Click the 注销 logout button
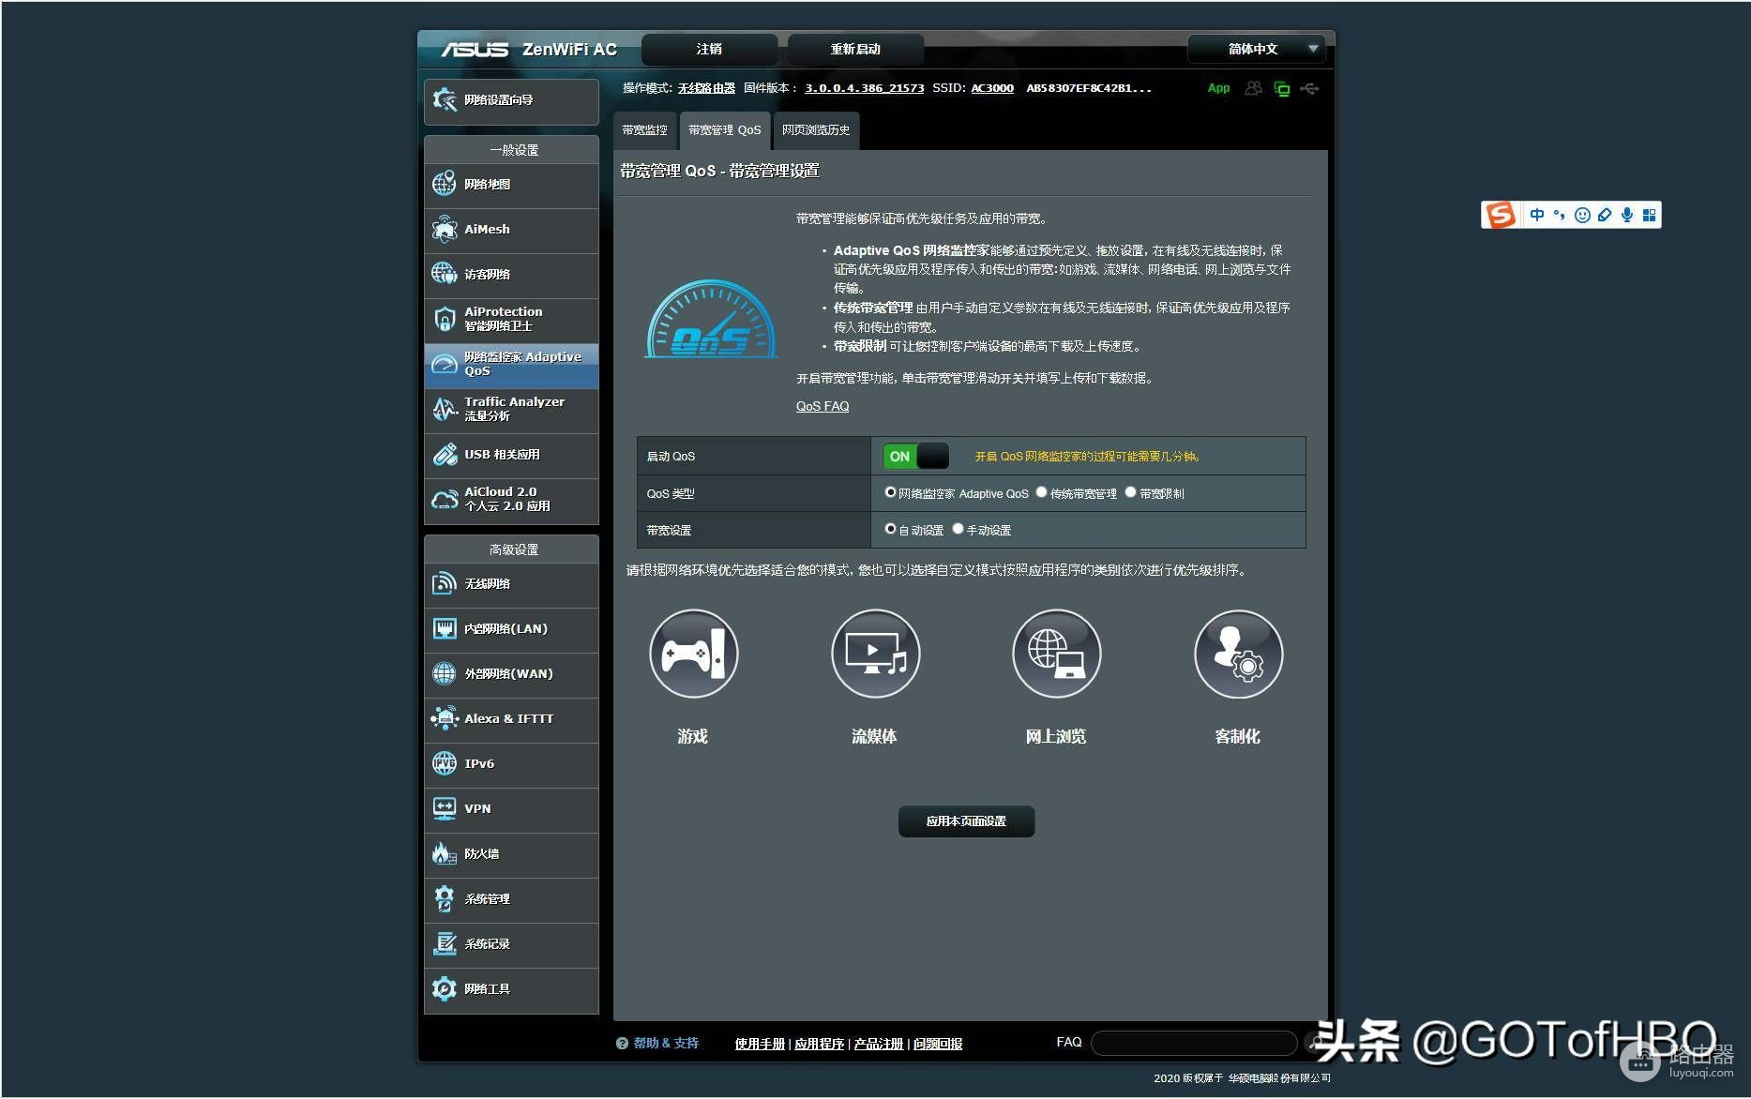The width and height of the screenshot is (1751, 1099). [x=709, y=49]
